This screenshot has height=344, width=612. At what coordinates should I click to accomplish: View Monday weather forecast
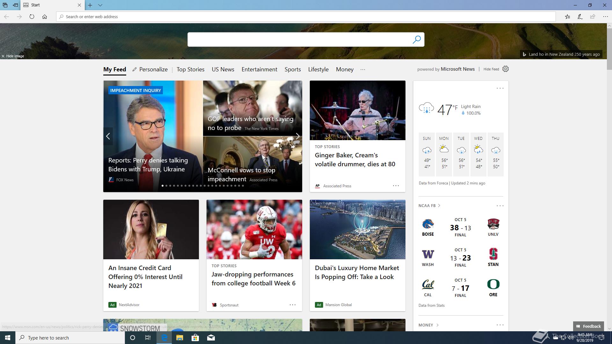tap(444, 154)
